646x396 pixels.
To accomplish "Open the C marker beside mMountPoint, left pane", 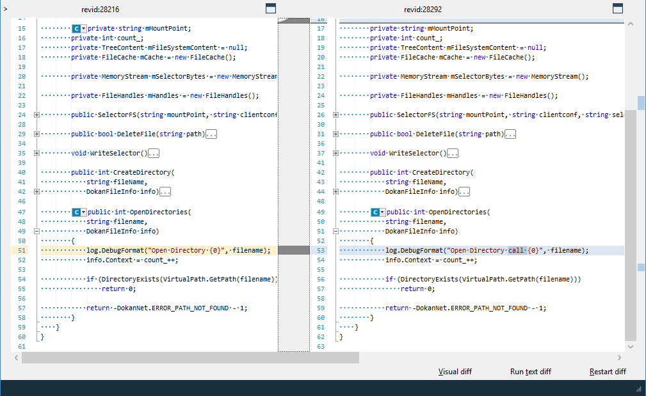I will 79,28.
